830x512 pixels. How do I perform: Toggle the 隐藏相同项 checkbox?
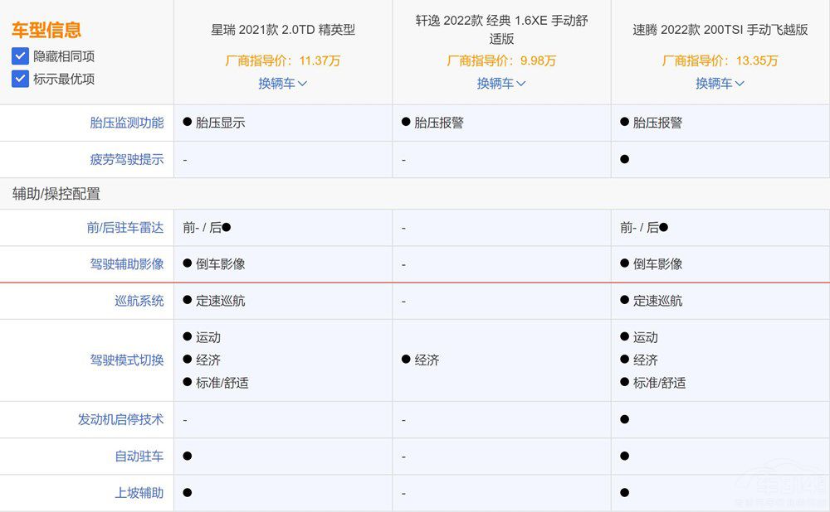pyautogui.click(x=21, y=57)
